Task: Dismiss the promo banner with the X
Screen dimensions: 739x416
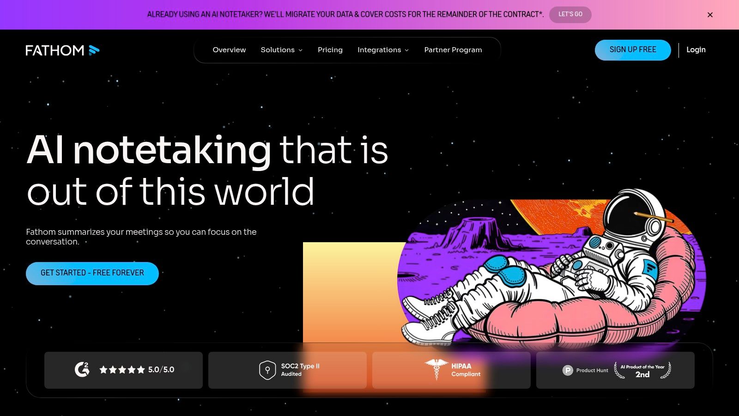Action: [710, 15]
